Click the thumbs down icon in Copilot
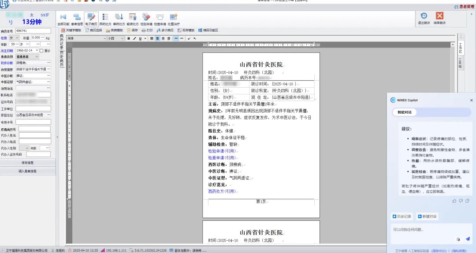The height and width of the screenshot is (253, 476). point(461,201)
